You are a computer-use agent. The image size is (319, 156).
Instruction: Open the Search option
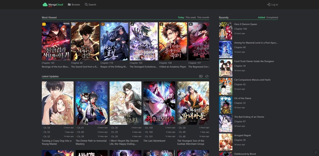[x=90, y=4]
